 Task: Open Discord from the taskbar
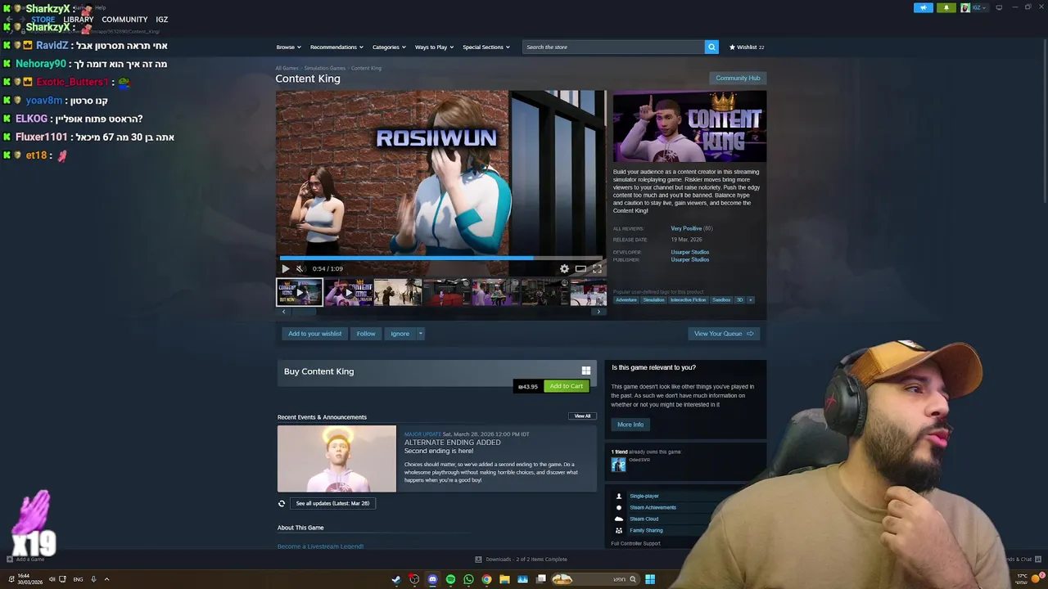click(432, 579)
